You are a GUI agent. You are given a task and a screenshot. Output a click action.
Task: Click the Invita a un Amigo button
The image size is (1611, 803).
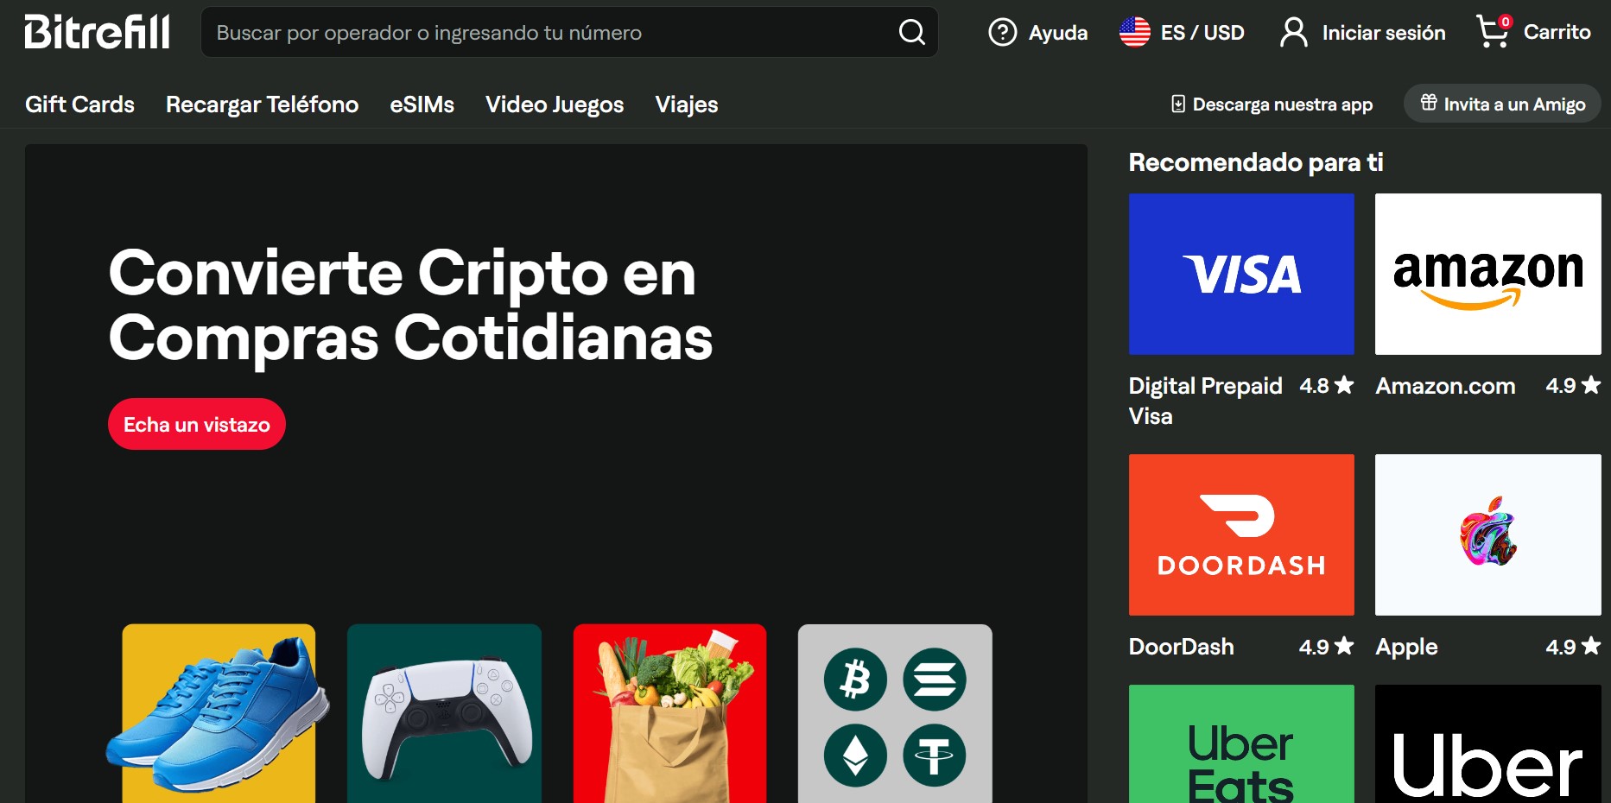click(x=1502, y=104)
